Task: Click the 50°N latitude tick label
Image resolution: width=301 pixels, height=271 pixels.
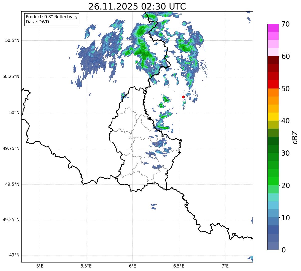Action: [x=14, y=113]
